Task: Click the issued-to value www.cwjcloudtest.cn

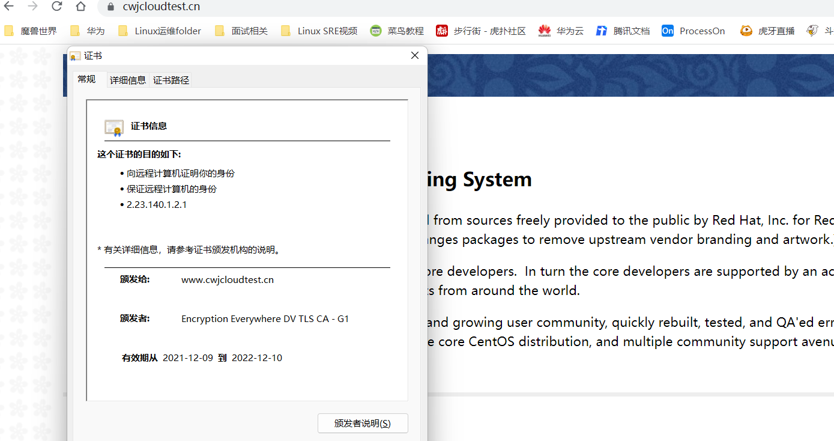Action: point(228,279)
